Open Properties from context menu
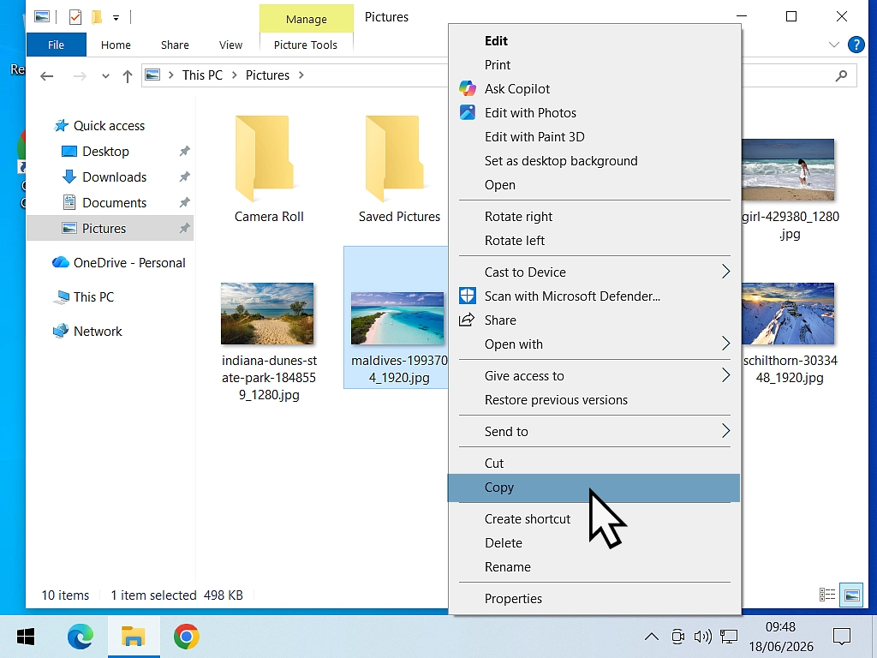Screen dimensions: 877x658 (594, 599)
